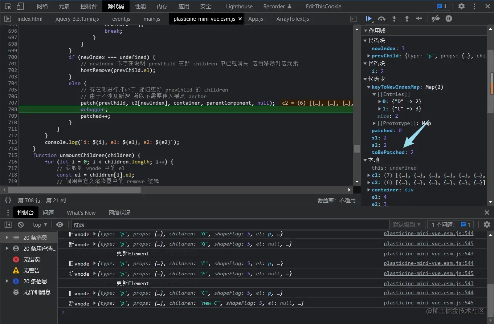Expand the logged 'new C' vnode object
Screen dimensions: 494x324
coord(95,303)
